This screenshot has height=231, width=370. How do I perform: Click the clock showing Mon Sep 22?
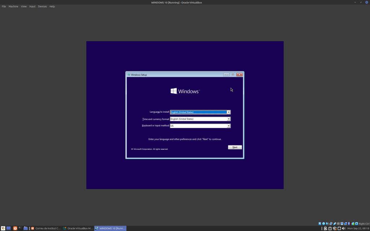[358, 228]
